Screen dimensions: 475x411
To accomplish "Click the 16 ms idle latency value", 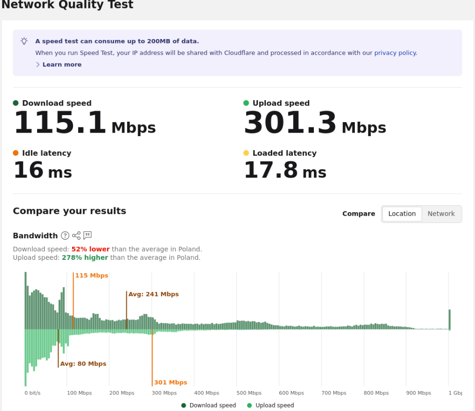I will [x=43, y=170].
